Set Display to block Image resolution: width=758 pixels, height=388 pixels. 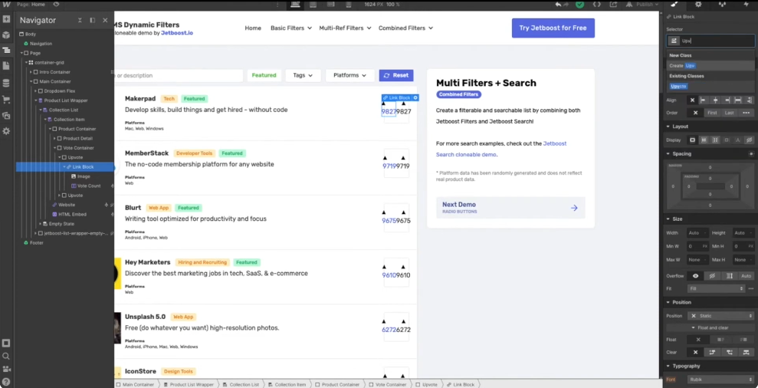point(692,140)
